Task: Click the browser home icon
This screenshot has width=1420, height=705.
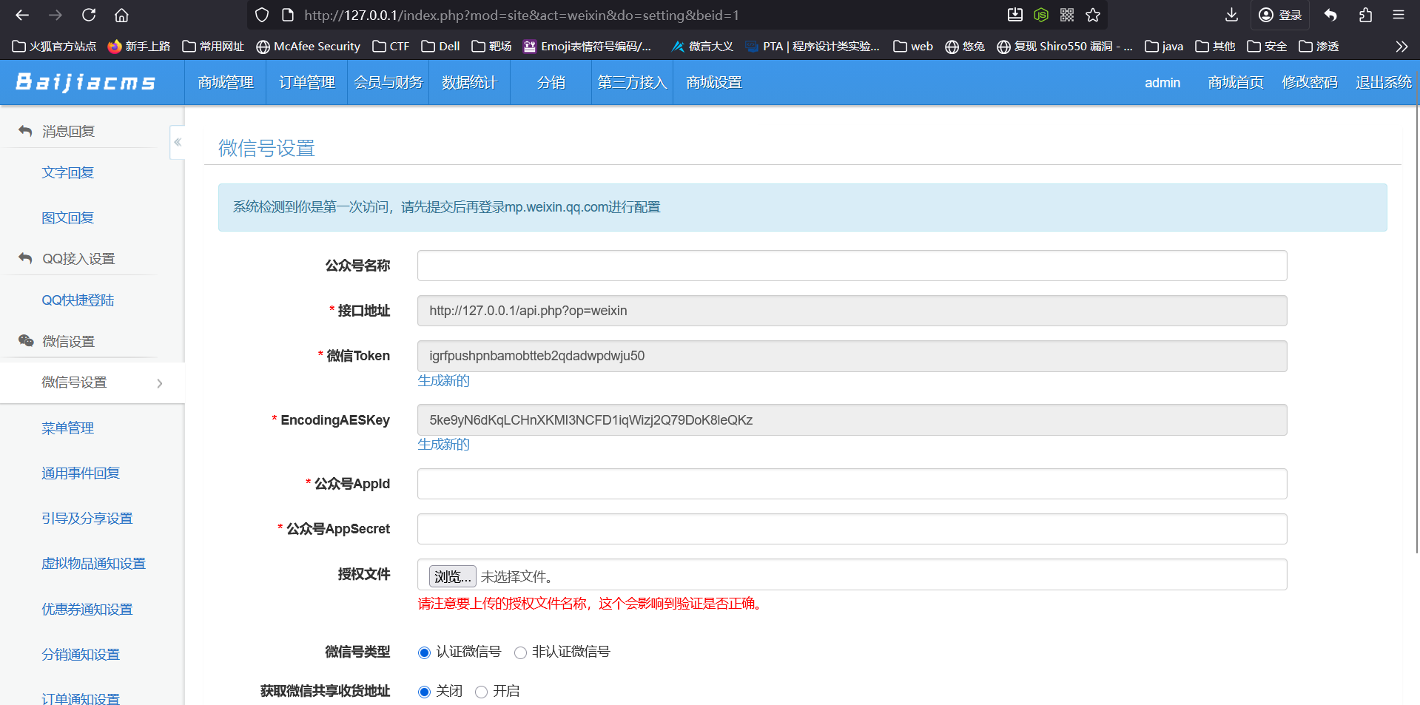Action: pyautogui.click(x=122, y=15)
